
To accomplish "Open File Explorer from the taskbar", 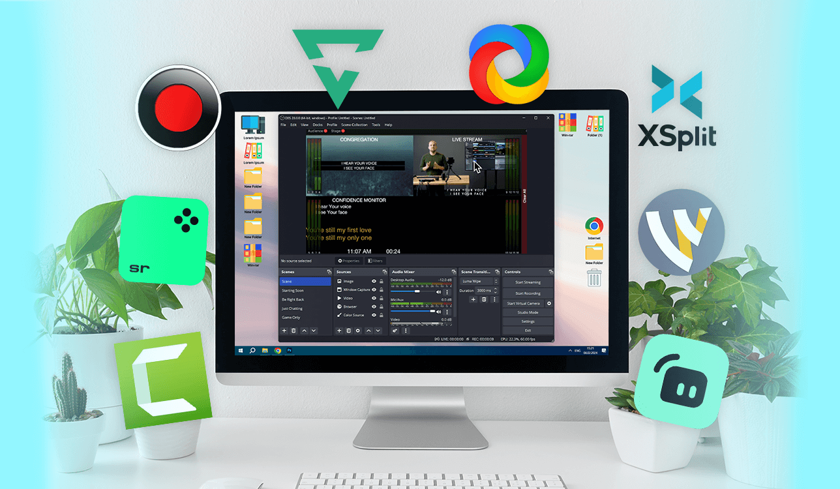I will 265,350.
